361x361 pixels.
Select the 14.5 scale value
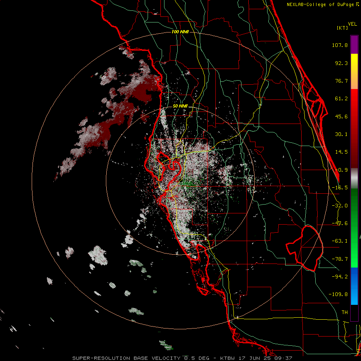pos(341,152)
